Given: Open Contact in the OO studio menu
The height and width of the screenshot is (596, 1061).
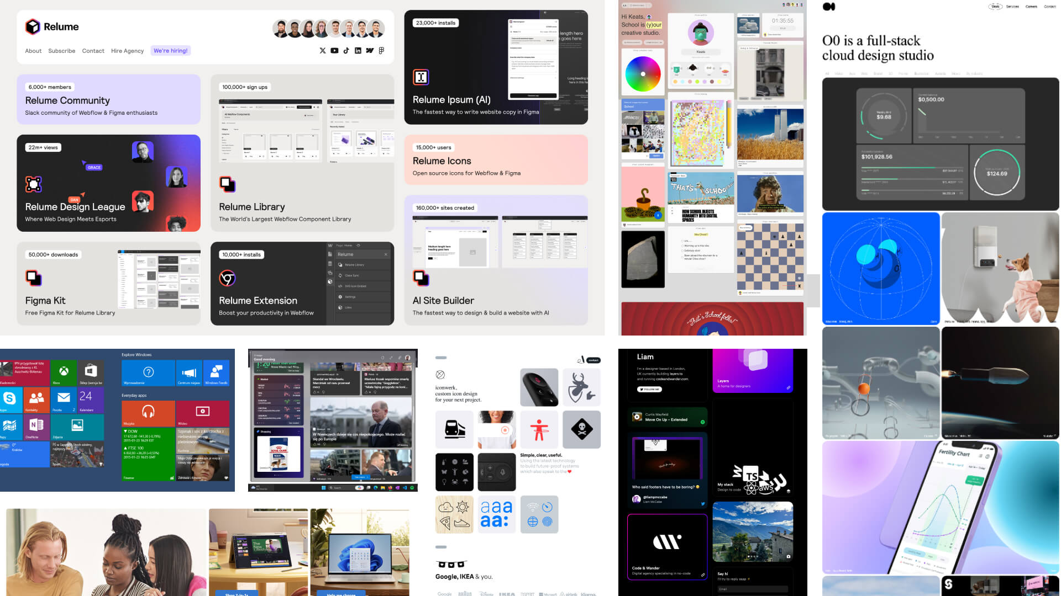Looking at the screenshot, I should coord(1050,7).
